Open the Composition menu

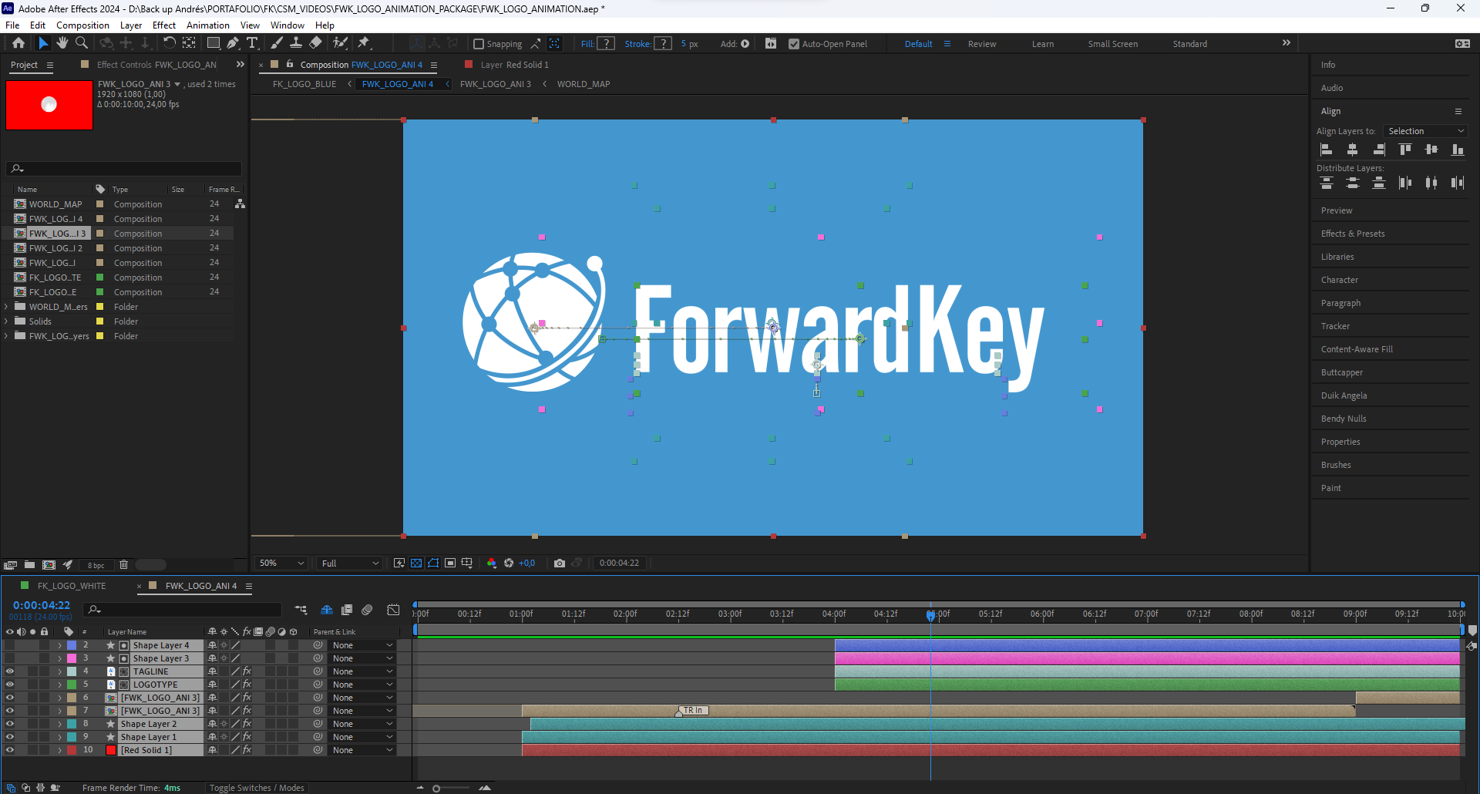click(x=82, y=25)
